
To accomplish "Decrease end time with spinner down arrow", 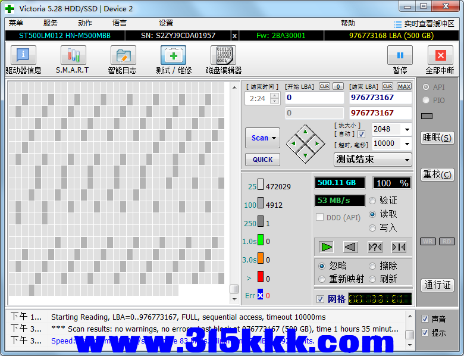I will (275, 101).
